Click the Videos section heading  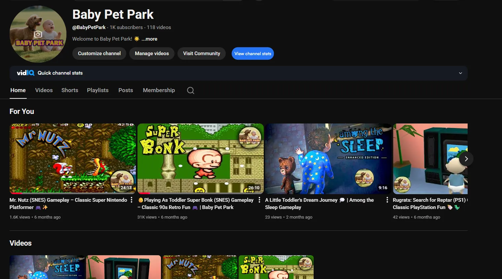20,243
